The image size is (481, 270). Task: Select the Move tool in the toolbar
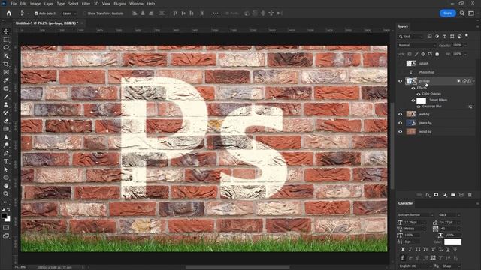6,31
